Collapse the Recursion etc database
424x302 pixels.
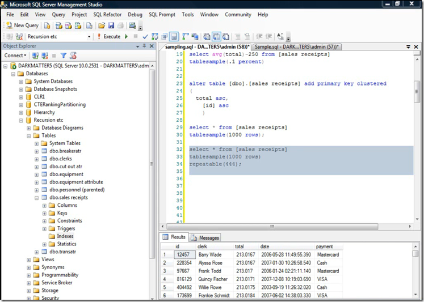21,120
